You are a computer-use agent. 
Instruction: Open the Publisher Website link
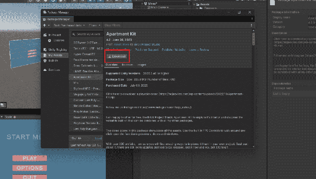[173, 50]
